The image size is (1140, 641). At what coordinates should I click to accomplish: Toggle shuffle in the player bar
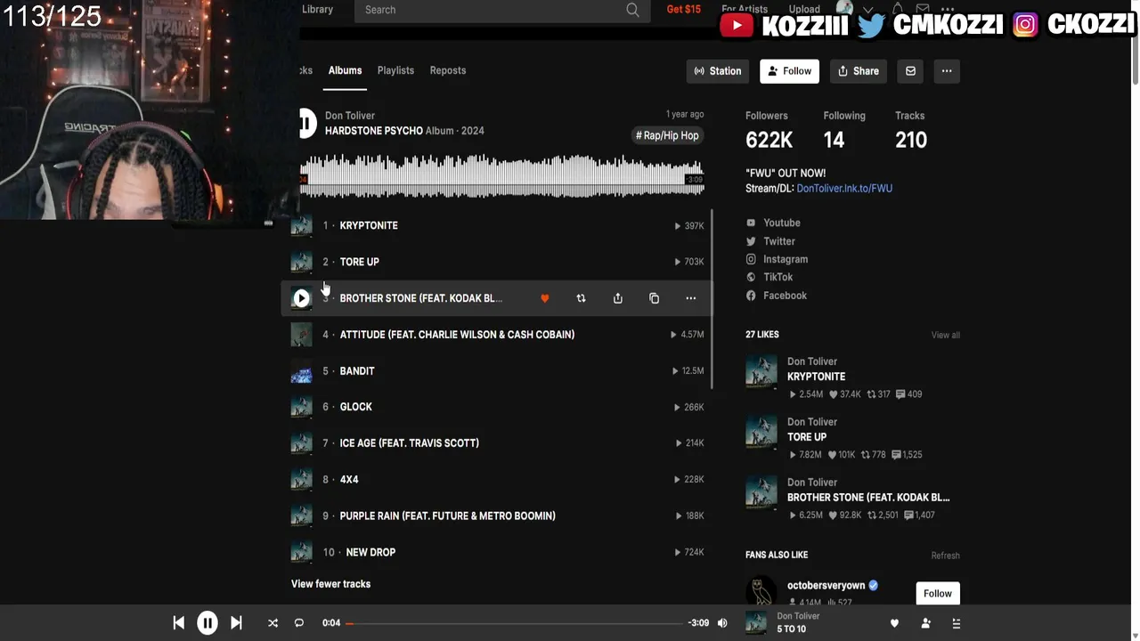click(x=273, y=623)
